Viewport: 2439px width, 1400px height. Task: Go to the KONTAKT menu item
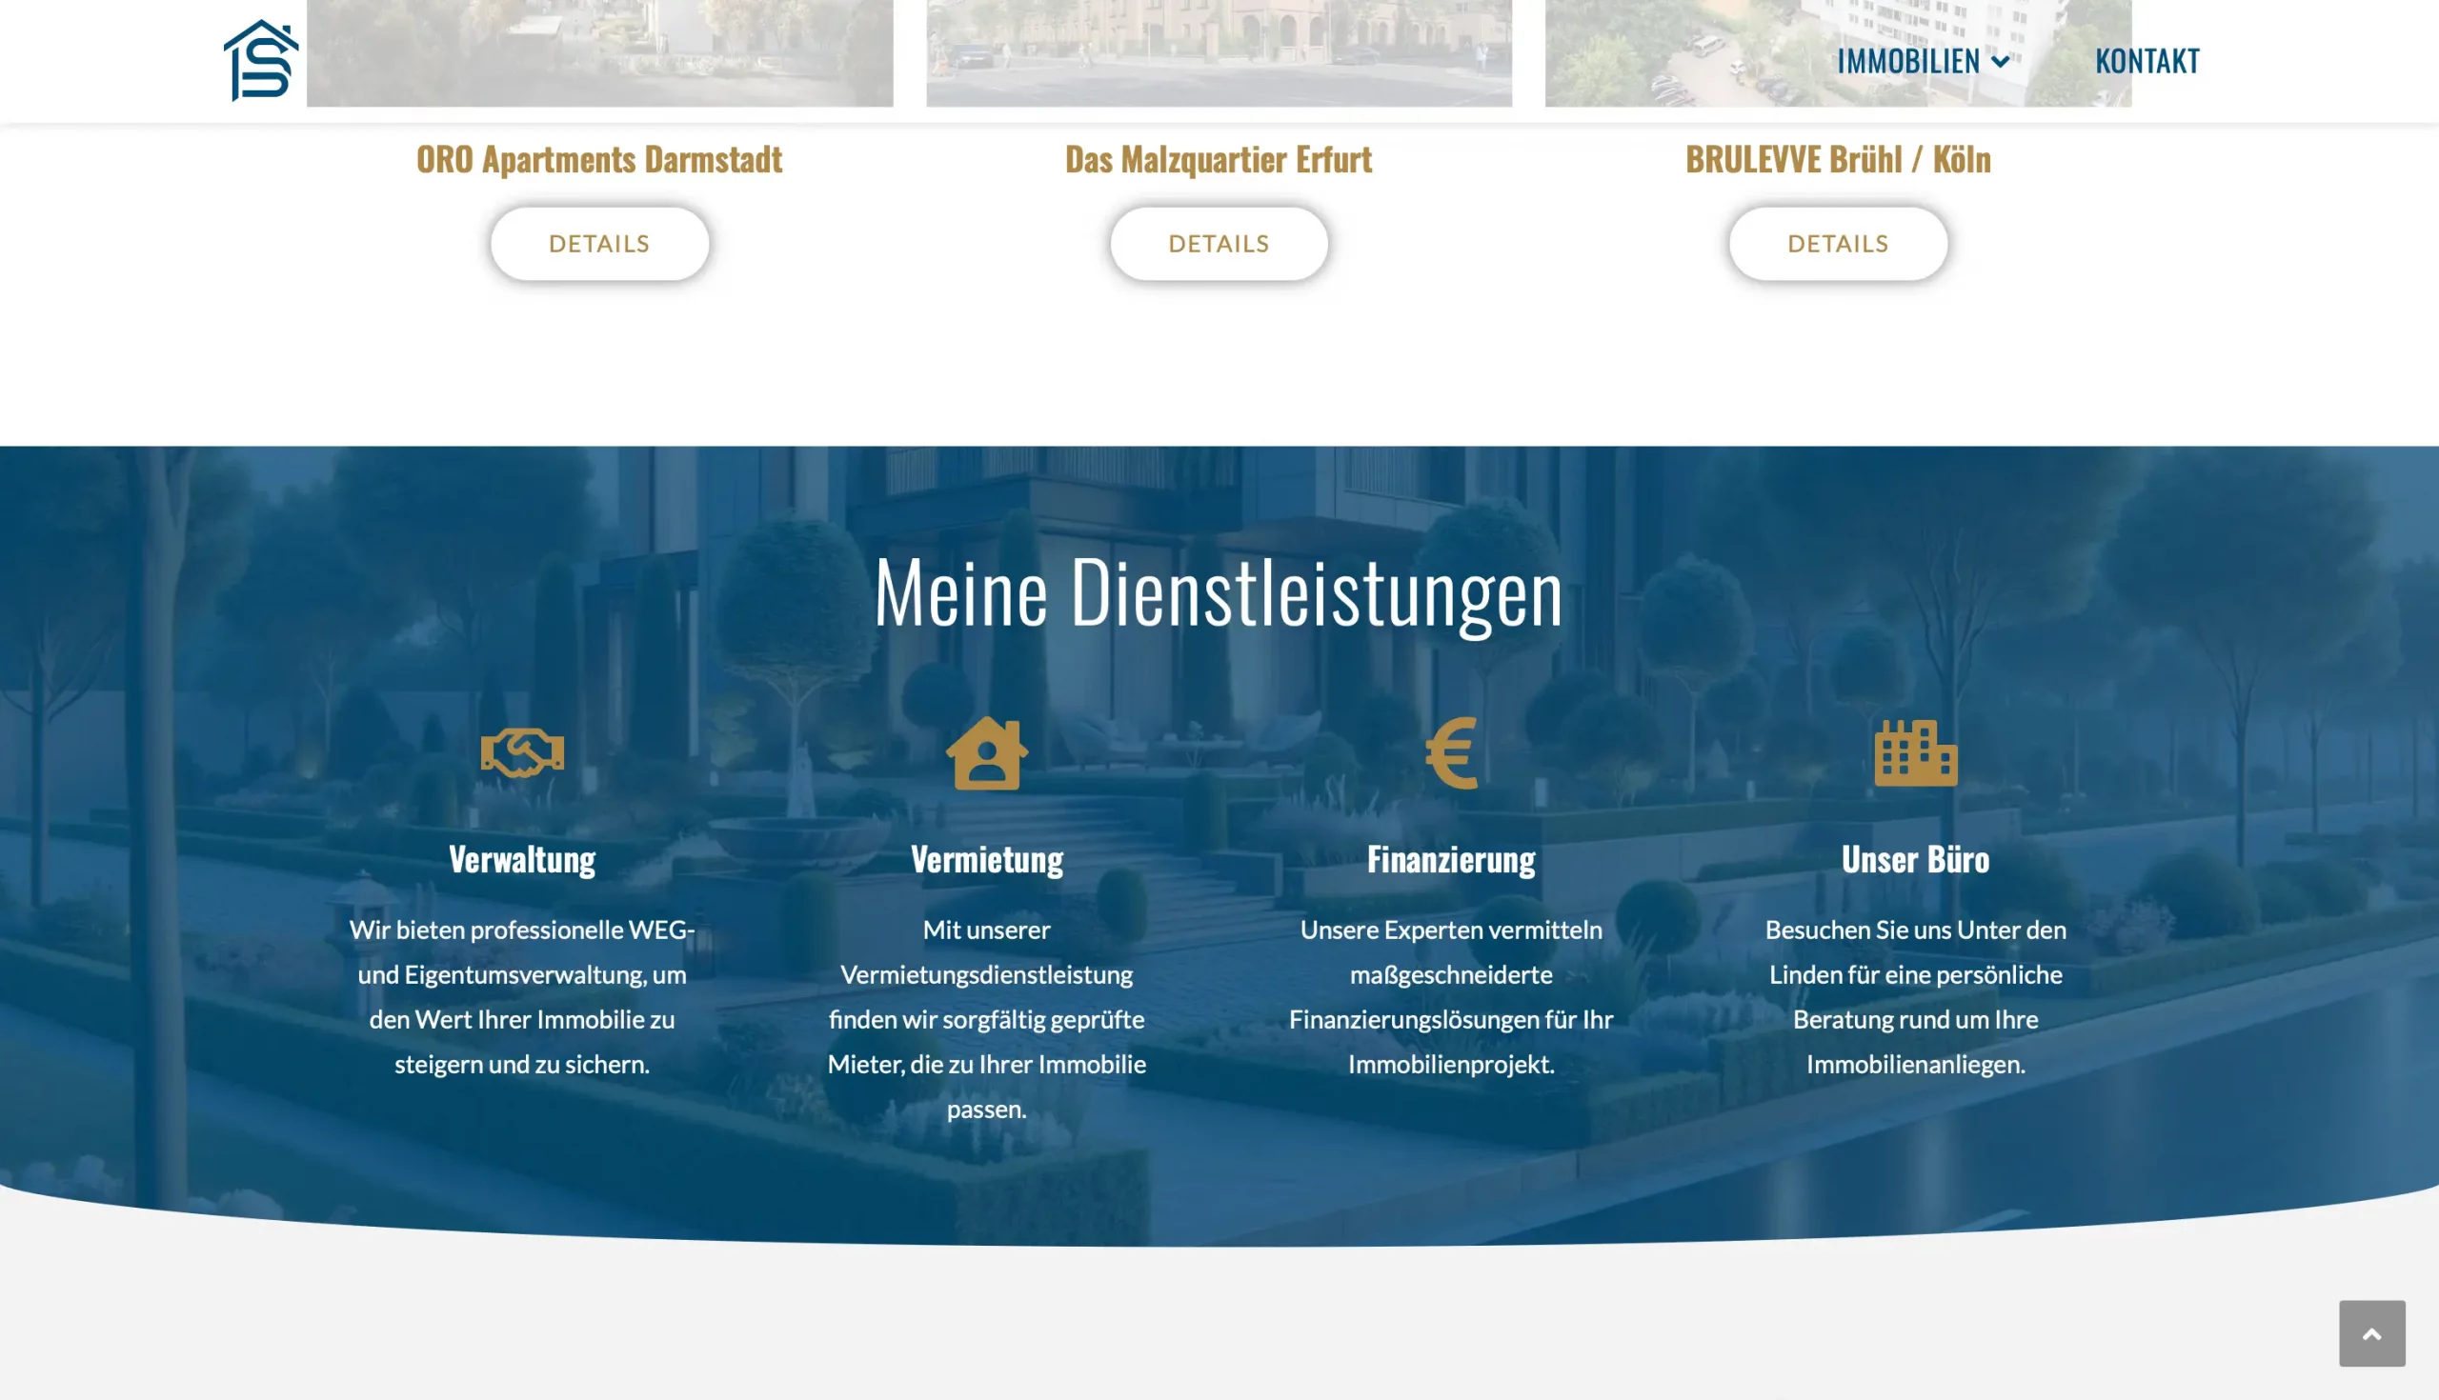2147,62
